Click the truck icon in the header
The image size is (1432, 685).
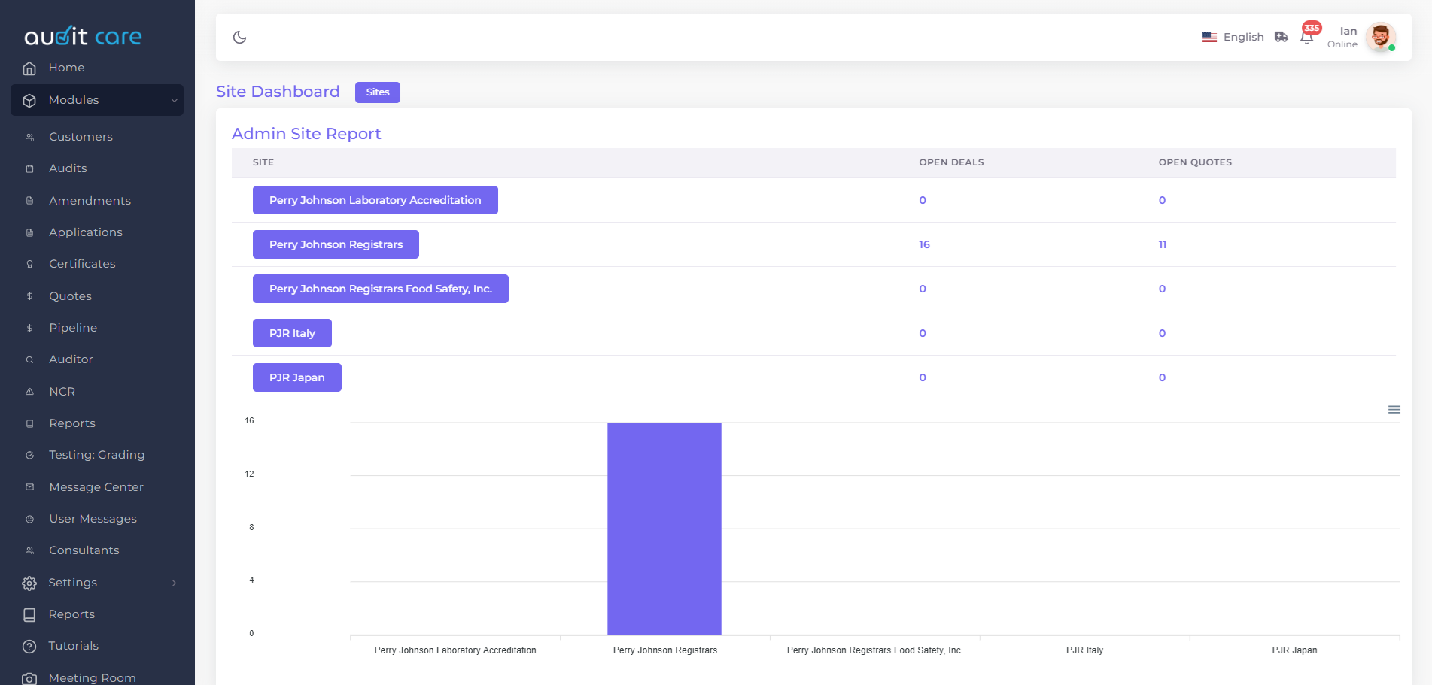(1281, 37)
